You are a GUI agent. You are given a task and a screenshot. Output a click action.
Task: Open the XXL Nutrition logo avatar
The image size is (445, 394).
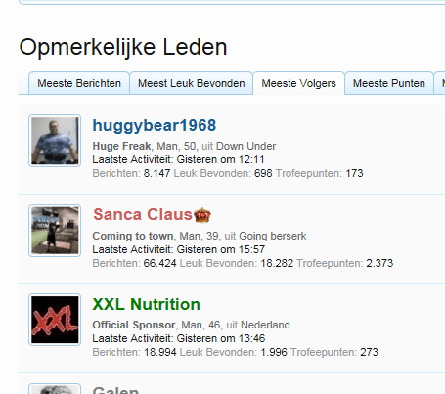(x=55, y=320)
